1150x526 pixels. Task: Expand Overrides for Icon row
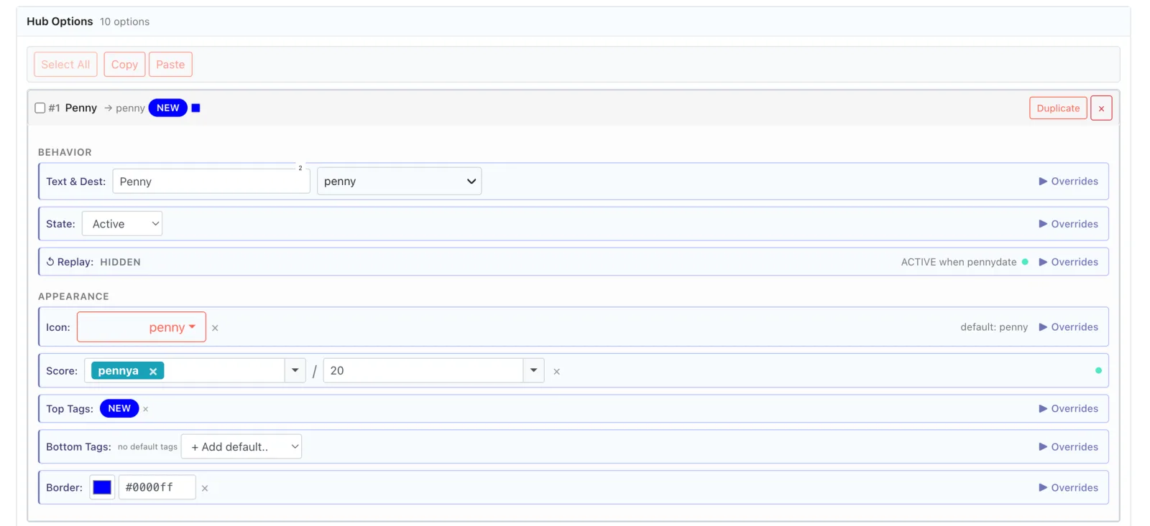click(x=1068, y=327)
